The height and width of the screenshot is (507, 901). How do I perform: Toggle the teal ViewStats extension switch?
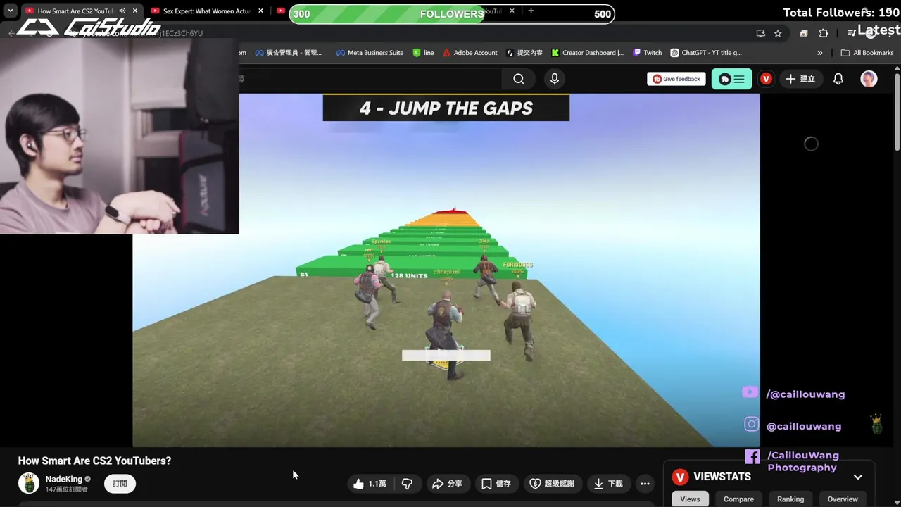pyautogui.click(x=731, y=79)
